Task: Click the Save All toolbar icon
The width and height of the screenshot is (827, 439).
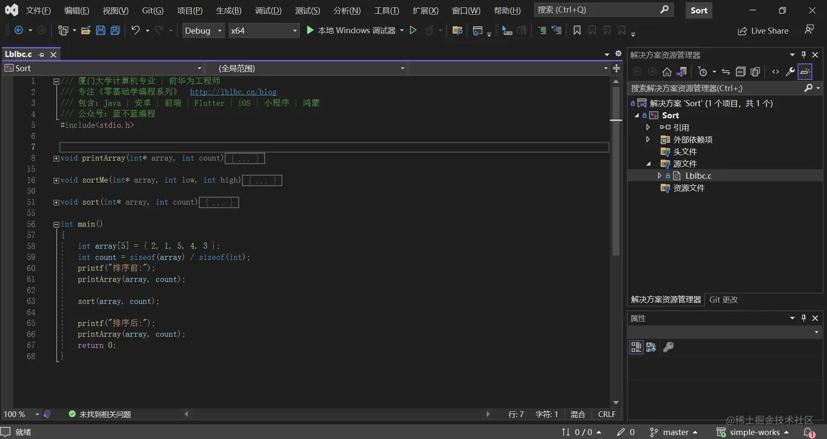Action: [x=115, y=31]
